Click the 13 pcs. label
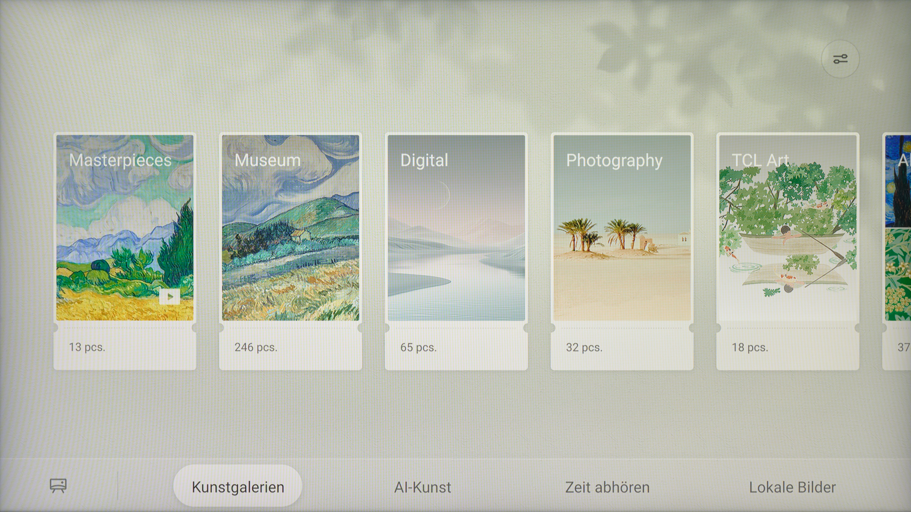Image resolution: width=911 pixels, height=512 pixels. [87, 347]
